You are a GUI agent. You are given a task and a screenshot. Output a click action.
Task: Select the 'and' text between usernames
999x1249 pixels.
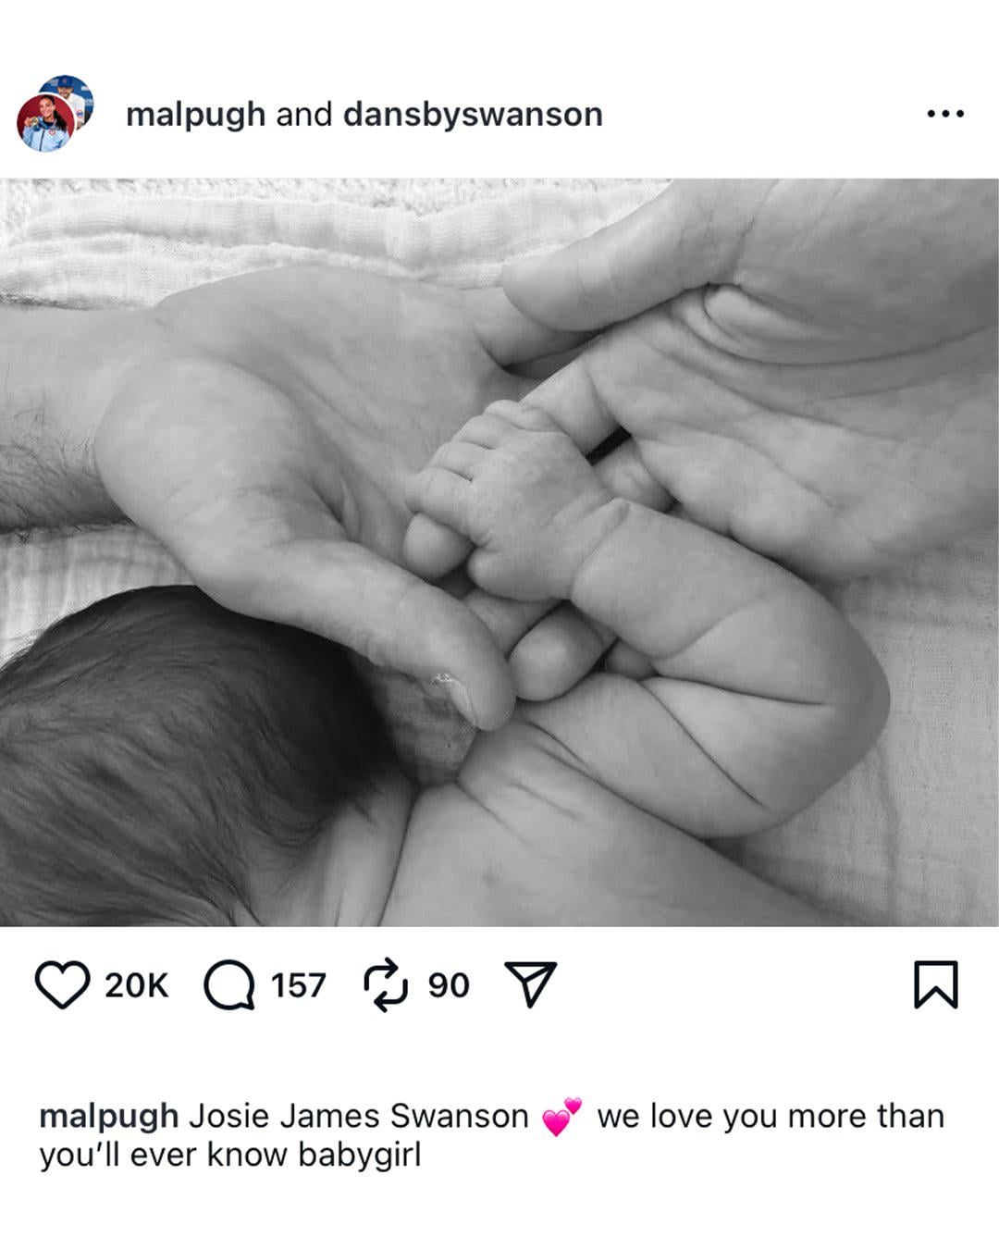pos(304,115)
